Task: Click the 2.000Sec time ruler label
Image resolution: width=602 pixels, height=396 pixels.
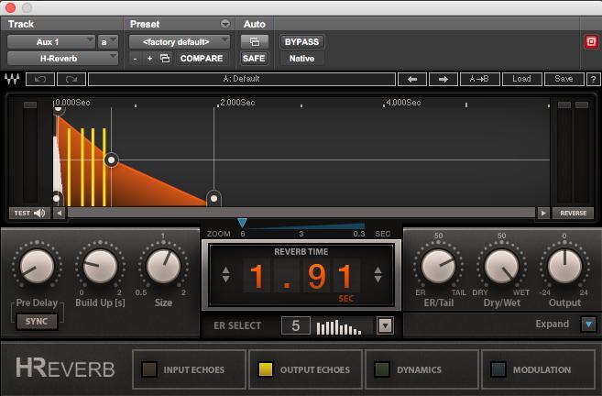Action: pyautogui.click(x=237, y=103)
